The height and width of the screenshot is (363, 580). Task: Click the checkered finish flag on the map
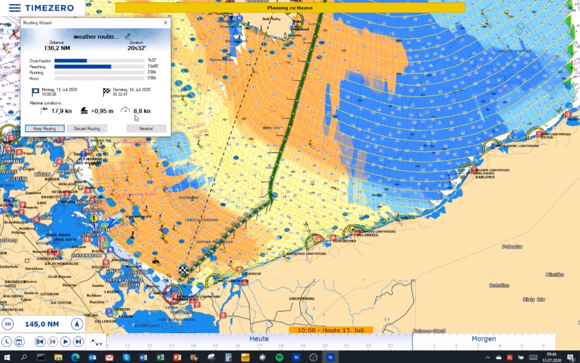pyautogui.click(x=184, y=270)
